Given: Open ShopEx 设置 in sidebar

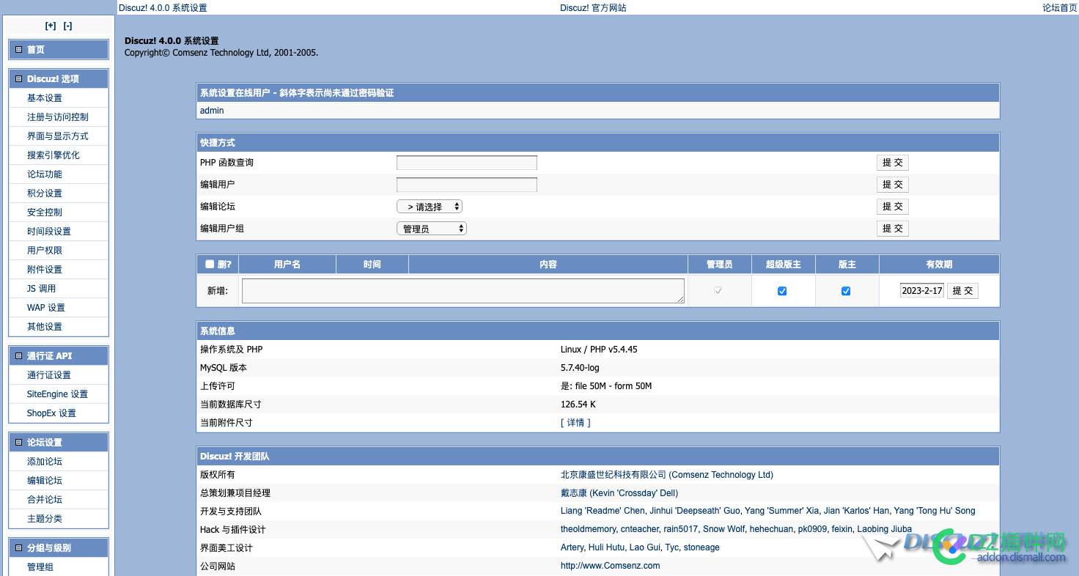Looking at the screenshot, I should click(x=51, y=413).
